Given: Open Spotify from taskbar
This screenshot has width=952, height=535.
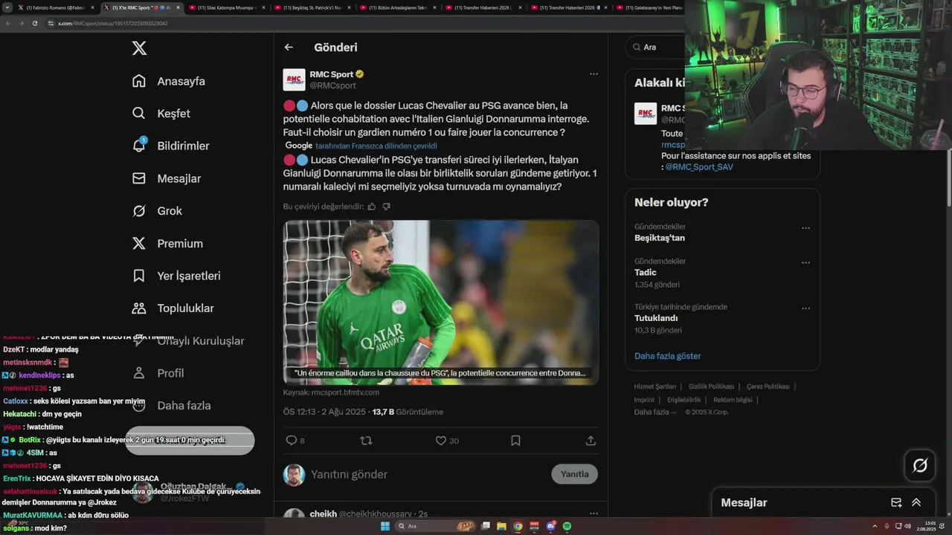Looking at the screenshot, I should click(567, 526).
